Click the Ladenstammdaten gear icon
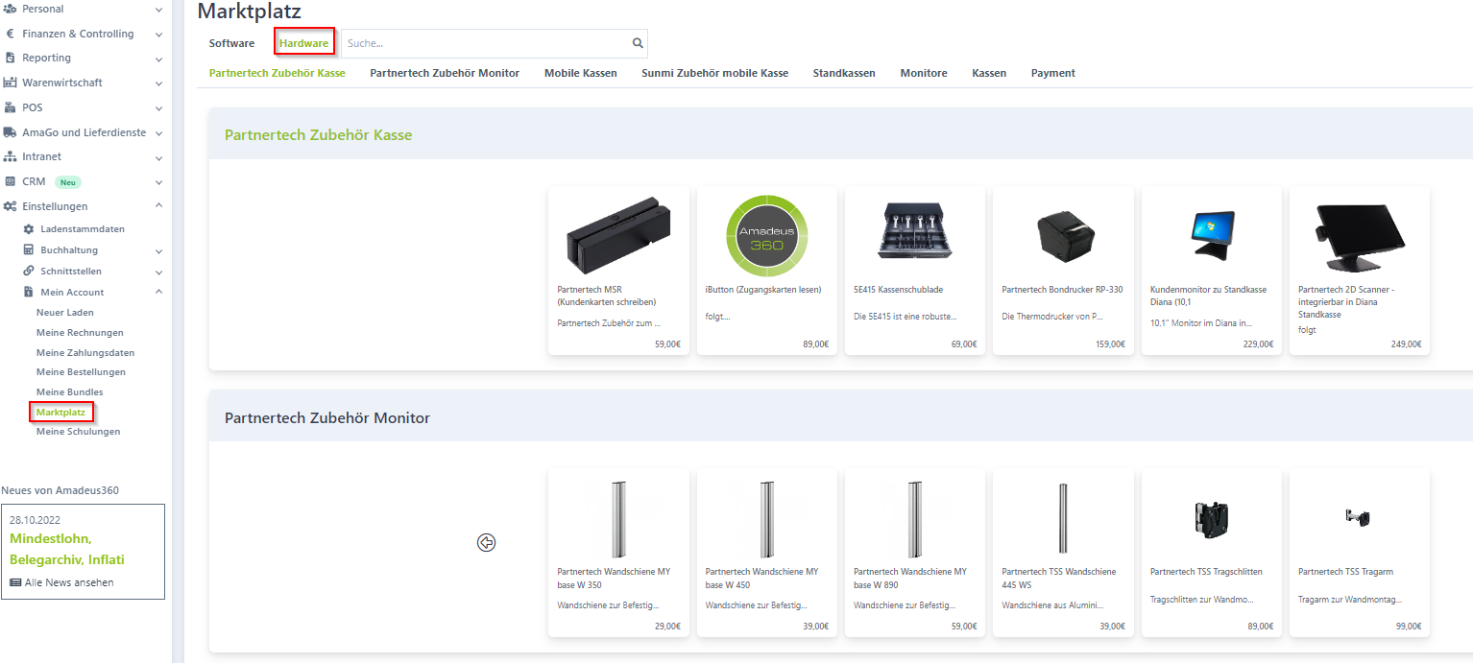Screen dimensions: 1473x663 (x=29, y=229)
